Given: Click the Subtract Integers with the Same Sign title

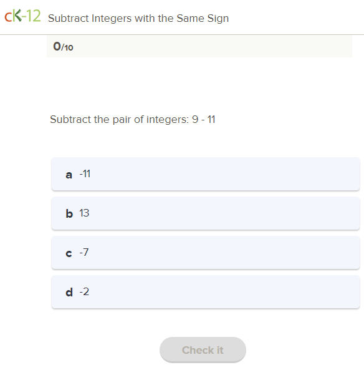Looking at the screenshot, I should [x=138, y=18].
